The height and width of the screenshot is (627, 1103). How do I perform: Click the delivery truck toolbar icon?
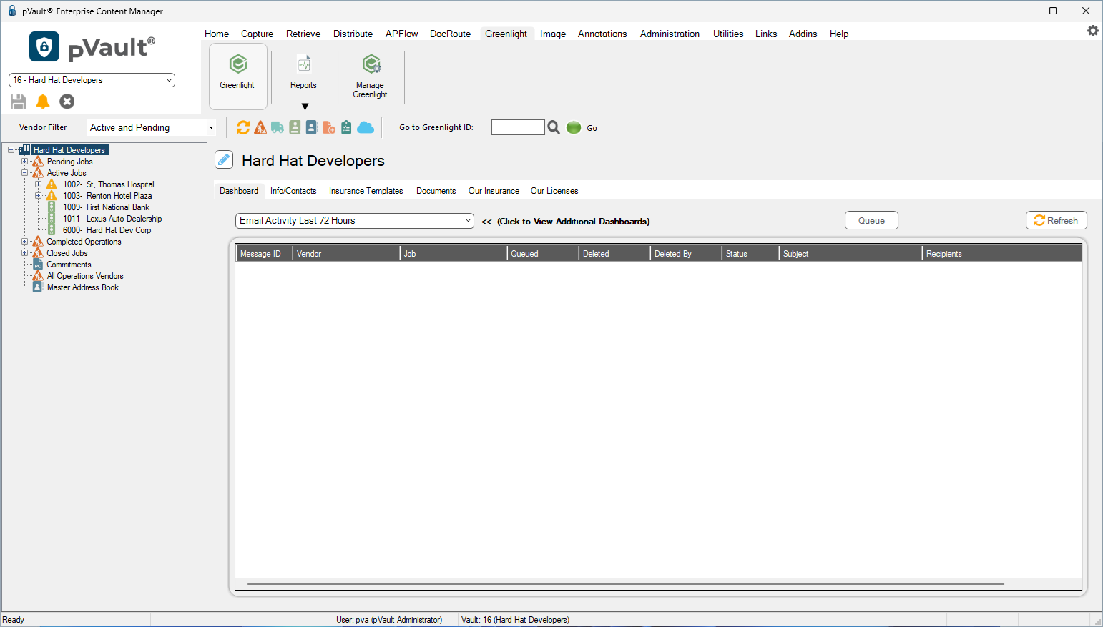point(278,127)
